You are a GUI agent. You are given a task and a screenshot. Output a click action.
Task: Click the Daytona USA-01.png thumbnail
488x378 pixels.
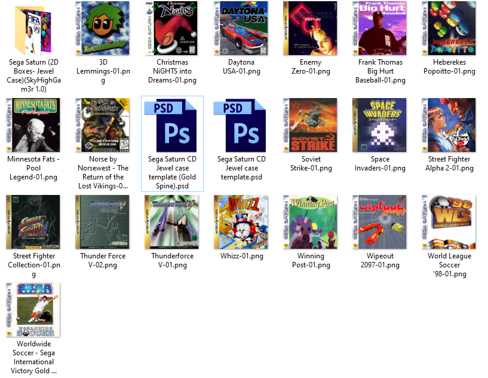coord(241,28)
